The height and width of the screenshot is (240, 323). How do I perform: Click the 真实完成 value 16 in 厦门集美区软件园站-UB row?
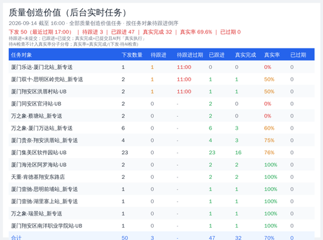[x=238, y=153]
